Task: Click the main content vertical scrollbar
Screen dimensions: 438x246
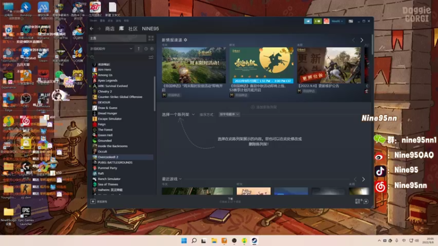Action: pyautogui.click(x=372, y=45)
